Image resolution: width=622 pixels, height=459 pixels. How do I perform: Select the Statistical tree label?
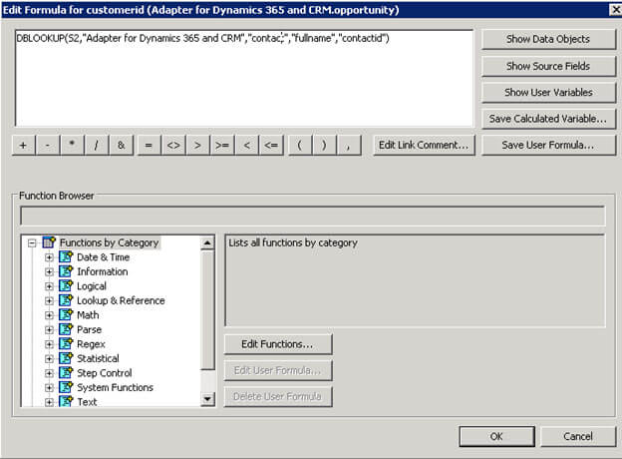98,359
